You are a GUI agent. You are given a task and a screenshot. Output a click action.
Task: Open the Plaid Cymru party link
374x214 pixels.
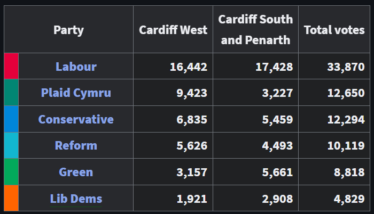pos(76,93)
